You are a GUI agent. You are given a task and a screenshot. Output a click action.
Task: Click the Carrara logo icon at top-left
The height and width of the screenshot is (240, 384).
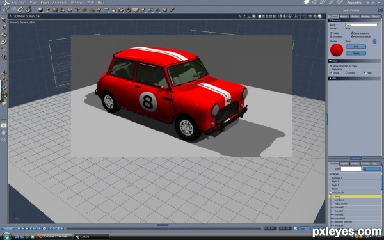pos(6,3)
